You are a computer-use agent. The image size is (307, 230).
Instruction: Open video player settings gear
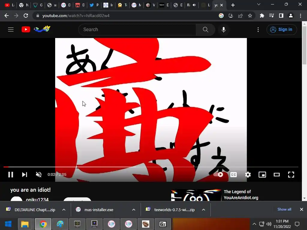coord(248,175)
